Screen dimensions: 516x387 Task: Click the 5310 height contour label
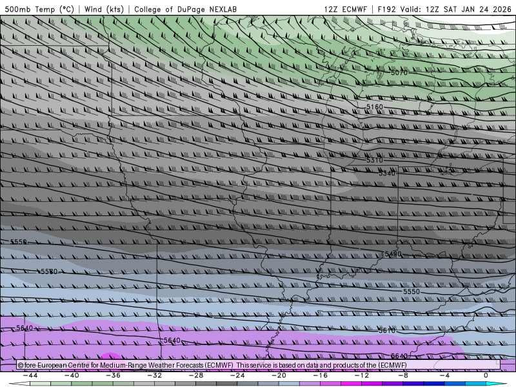[375, 160]
